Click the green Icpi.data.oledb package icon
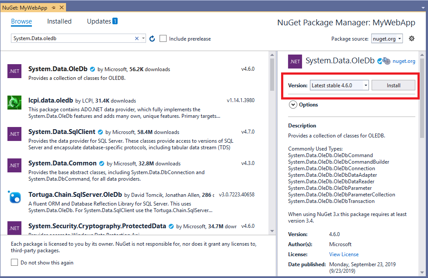 point(14,103)
